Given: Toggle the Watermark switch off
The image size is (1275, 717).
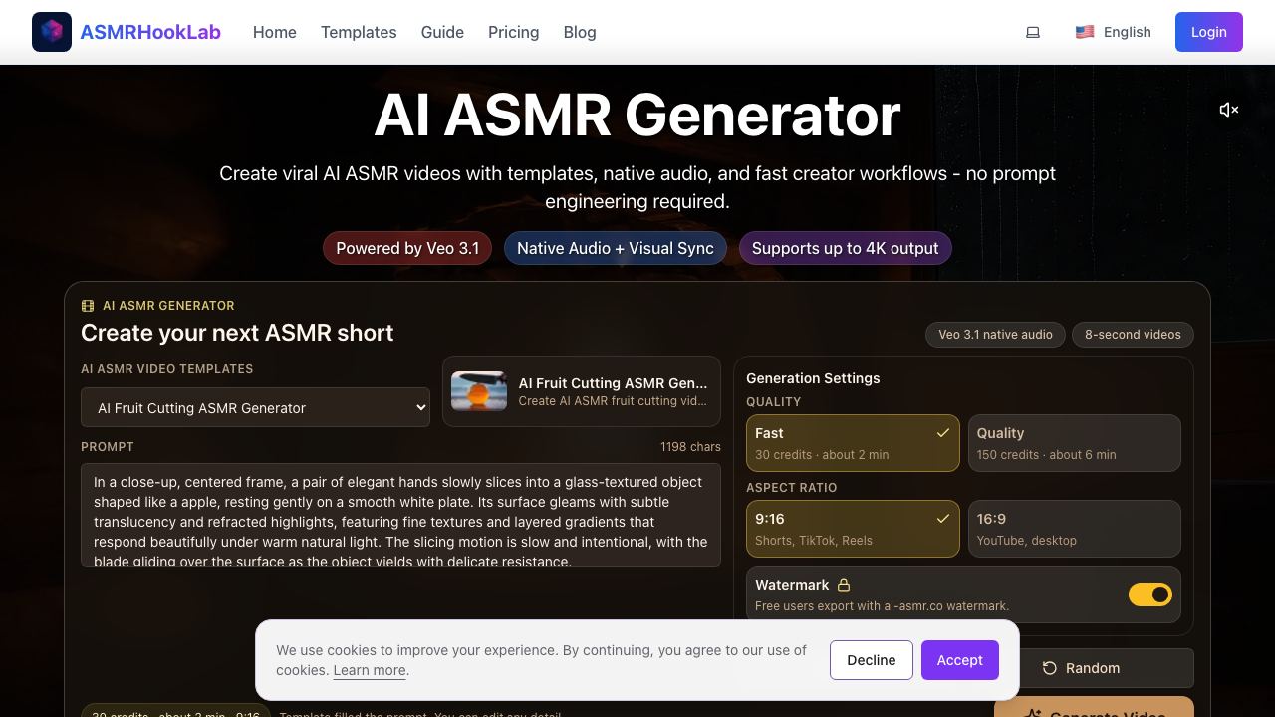Looking at the screenshot, I should tap(1150, 595).
